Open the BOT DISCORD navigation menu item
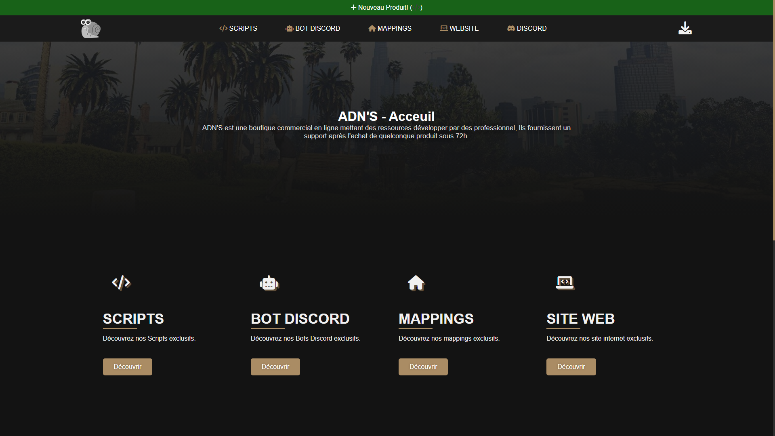The width and height of the screenshot is (775, 436). (313, 28)
